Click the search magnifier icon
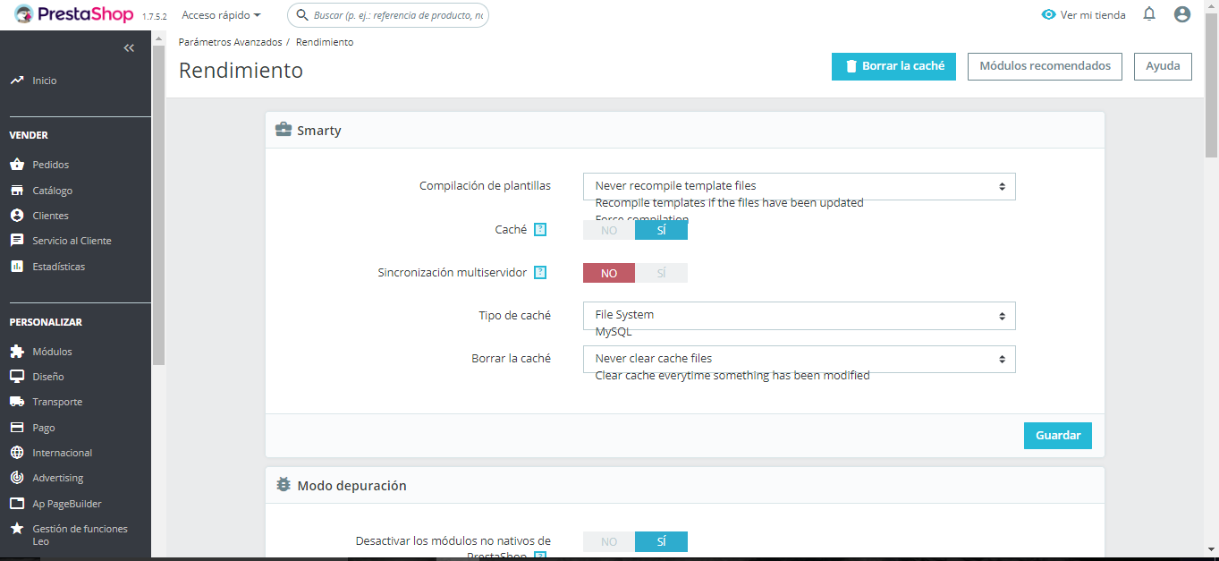The height and width of the screenshot is (561, 1219). pos(302,15)
